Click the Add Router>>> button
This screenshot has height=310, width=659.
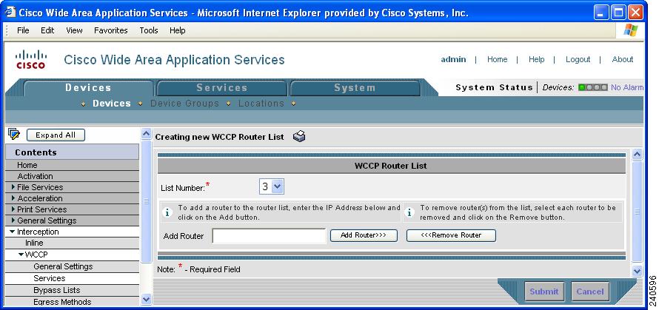(364, 235)
